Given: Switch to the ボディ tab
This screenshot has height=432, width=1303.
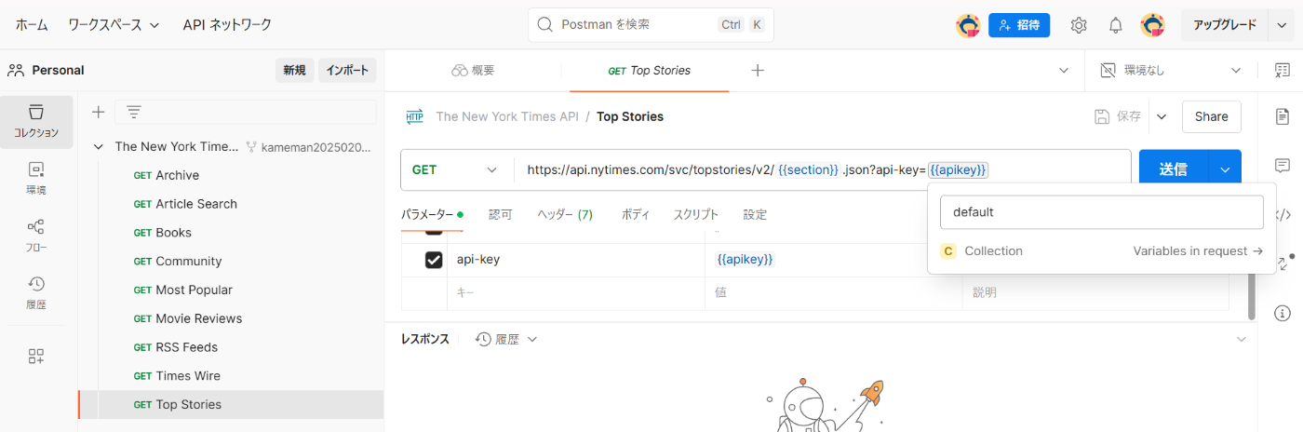Looking at the screenshot, I should click(636, 214).
